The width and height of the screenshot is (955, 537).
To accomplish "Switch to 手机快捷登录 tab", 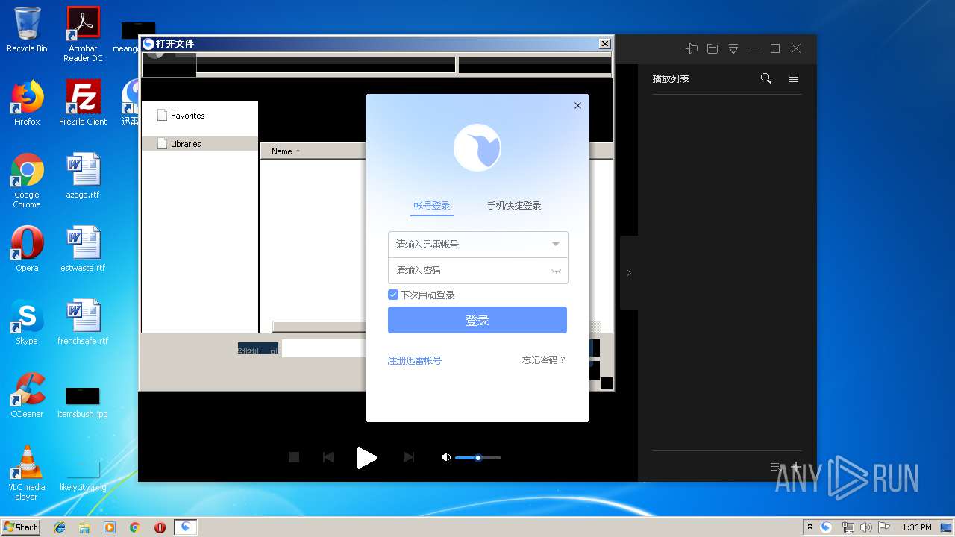I will pyautogui.click(x=514, y=206).
